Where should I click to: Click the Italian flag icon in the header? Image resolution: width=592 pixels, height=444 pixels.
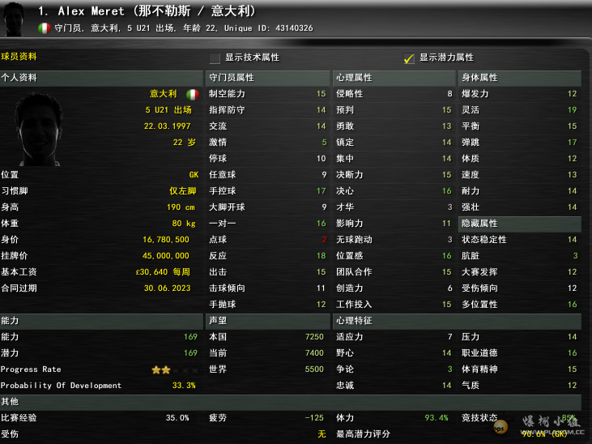(45, 28)
